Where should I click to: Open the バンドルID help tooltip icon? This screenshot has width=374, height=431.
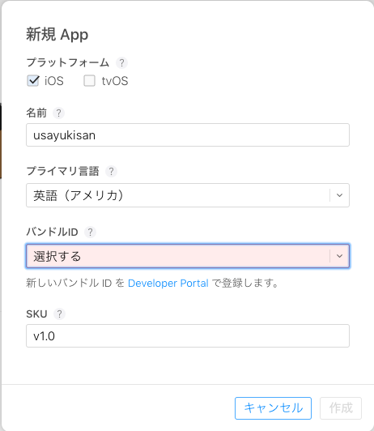coord(90,232)
